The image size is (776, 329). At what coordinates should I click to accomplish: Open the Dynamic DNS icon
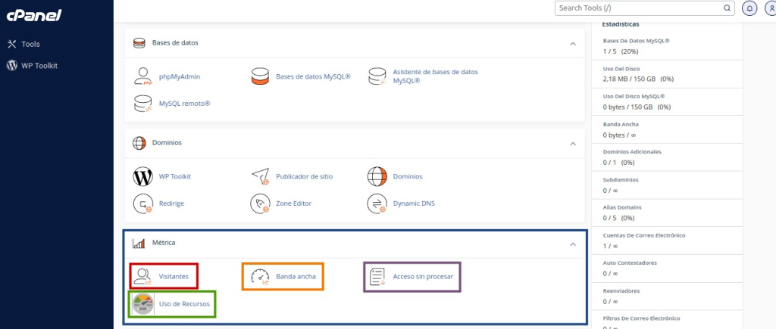[x=377, y=203]
